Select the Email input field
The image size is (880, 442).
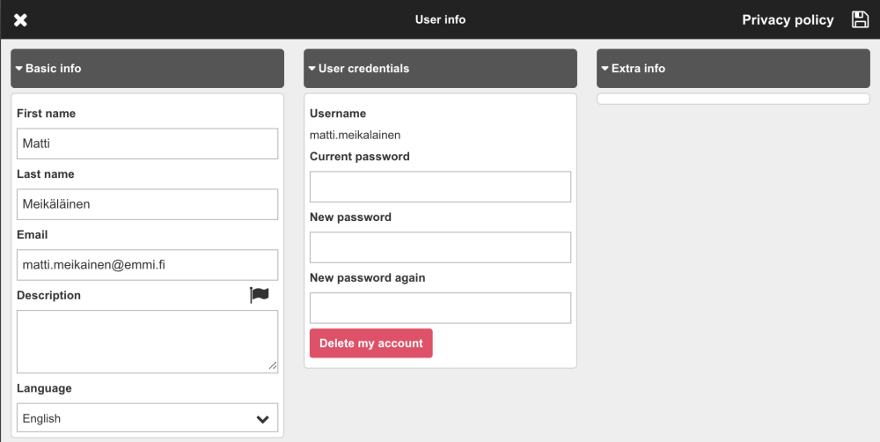[x=147, y=265]
